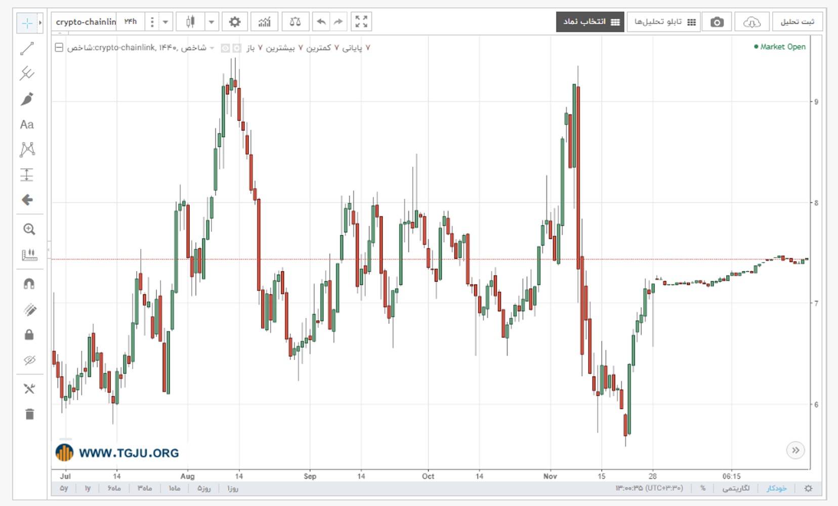Toggle percentage scale in bottom bar

[703, 488]
